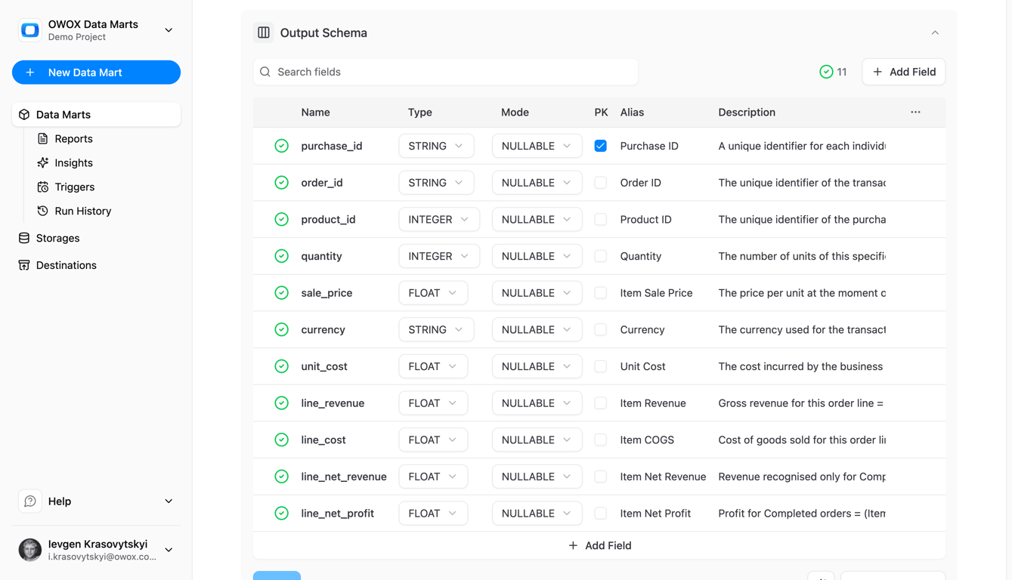Expand the Help menu chevron
The height and width of the screenshot is (580, 1012).
click(169, 501)
